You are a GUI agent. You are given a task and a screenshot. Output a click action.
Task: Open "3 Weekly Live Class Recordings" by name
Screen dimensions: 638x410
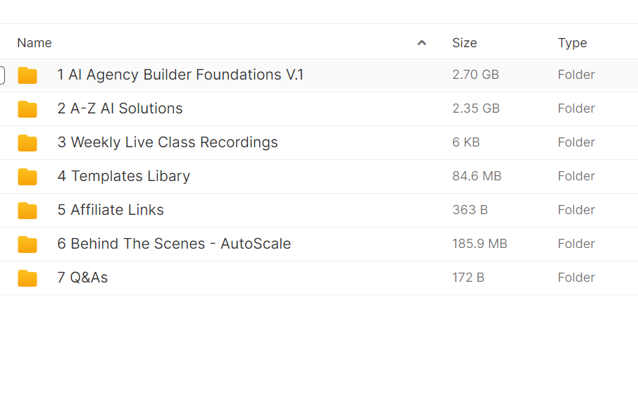168,142
